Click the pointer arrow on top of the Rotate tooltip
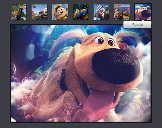Screen dimensions: 162x128 coord(143,21)
